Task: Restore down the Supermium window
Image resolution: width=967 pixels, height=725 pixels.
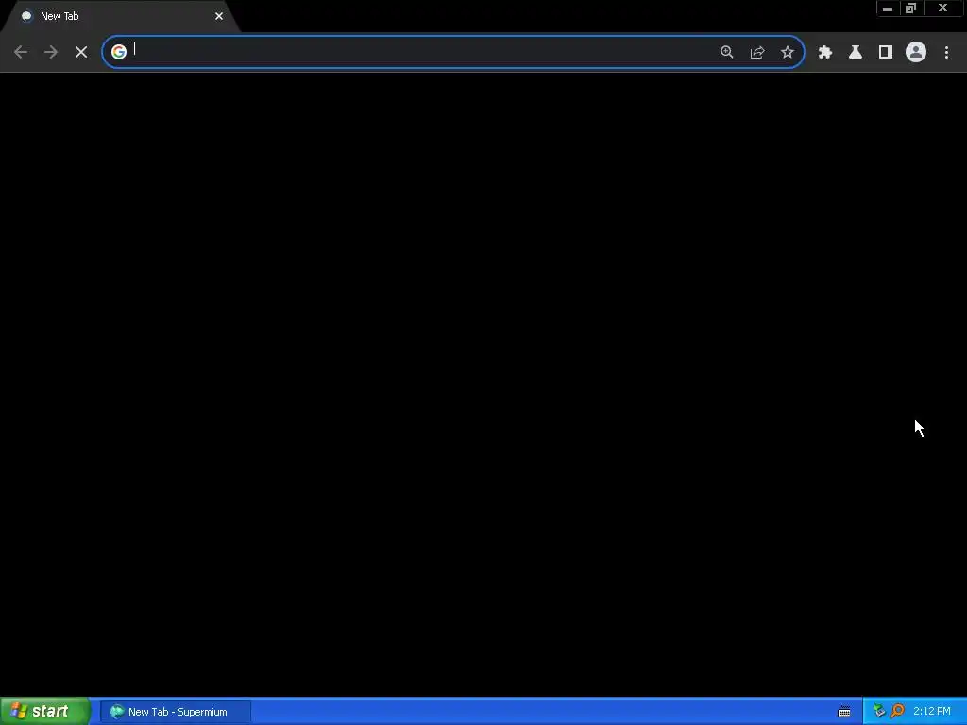Action: tap(911, 8)
